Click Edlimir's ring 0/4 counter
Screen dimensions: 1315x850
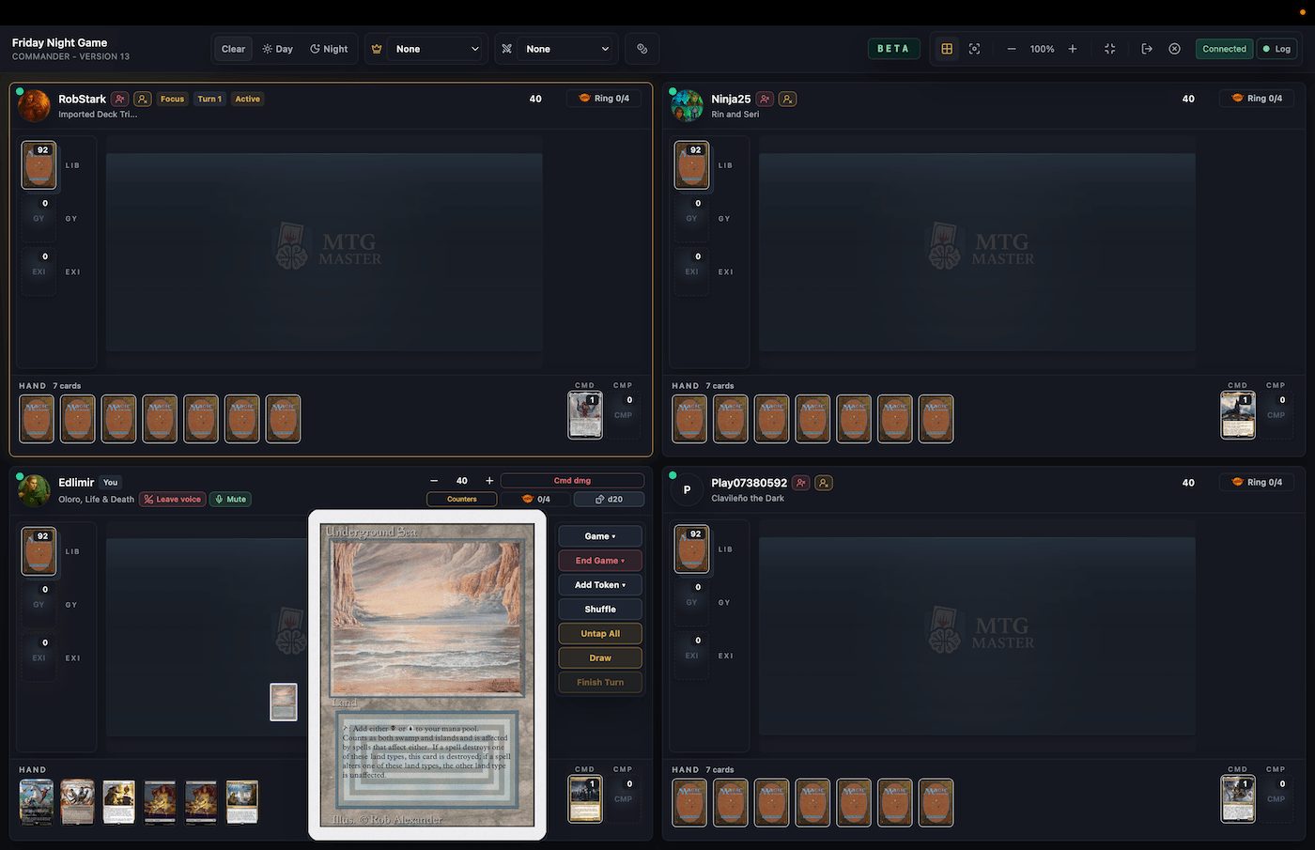[536, 500]
